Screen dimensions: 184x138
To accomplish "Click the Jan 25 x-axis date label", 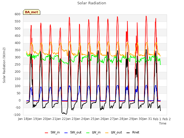I will click(x=90, y=119).
